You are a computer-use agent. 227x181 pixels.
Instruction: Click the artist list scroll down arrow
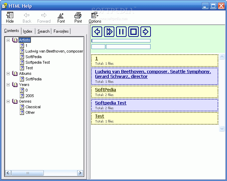(x=222, y=128)
